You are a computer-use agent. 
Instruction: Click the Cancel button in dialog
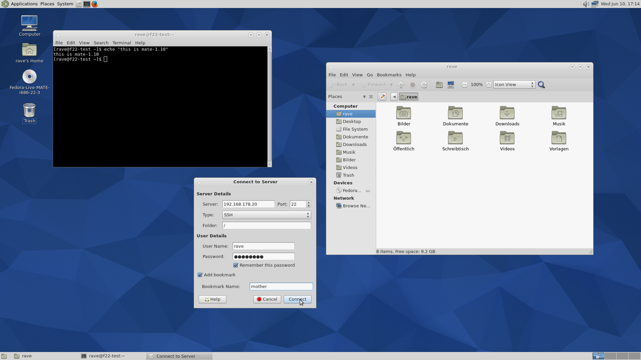point(267,299)
